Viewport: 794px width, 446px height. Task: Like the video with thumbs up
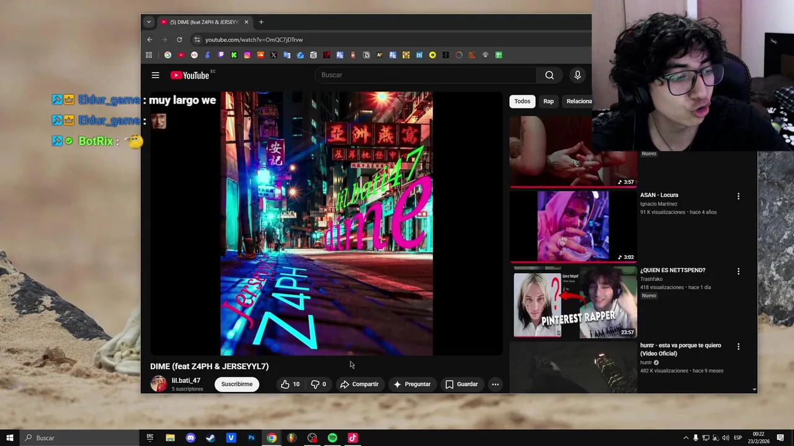pyautogui.click(x=290, y=384)
